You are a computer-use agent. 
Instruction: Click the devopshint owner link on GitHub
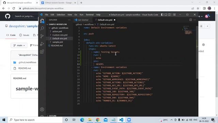pos(17,26)
